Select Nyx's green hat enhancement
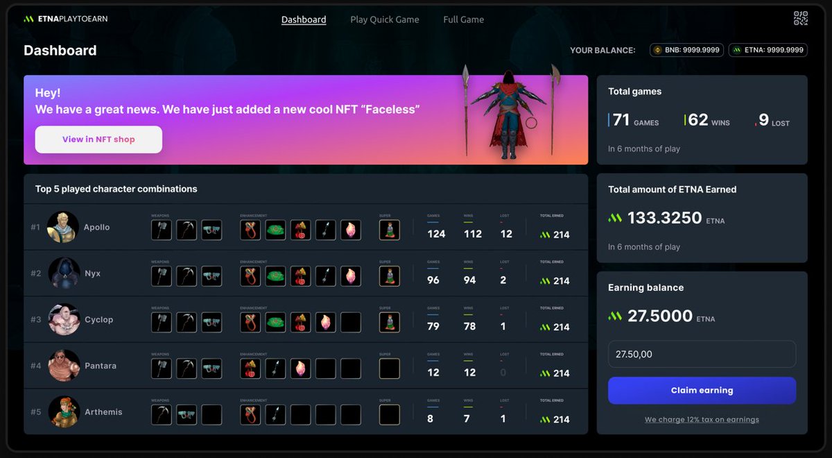 pos(275,276)
